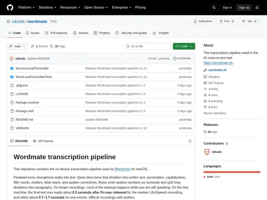Viewport: 267px width, 200px height.
Task: Click the vdszds avatar in commit row
Action: tap(12, 58)
